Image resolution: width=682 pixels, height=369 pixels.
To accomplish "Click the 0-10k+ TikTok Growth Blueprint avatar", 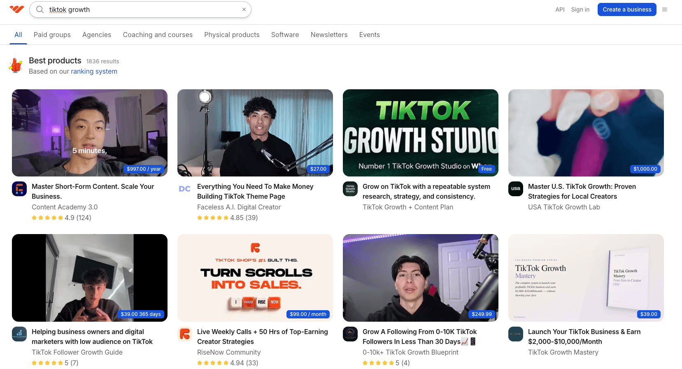I will pos(350,334).
